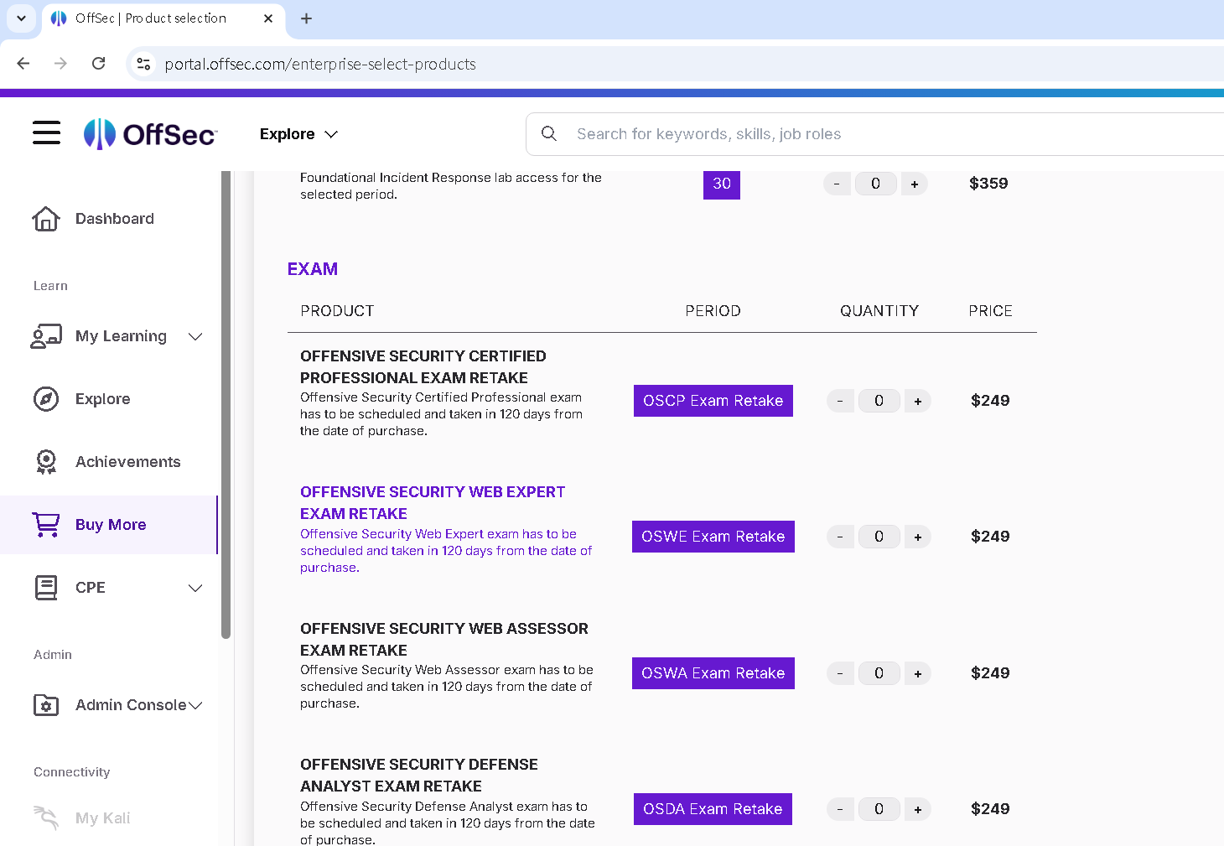Select the 30 day period button
Image resolution: width=1224 pixels, height=846 pixels.
pyautogui.click(x=722, y=184)
